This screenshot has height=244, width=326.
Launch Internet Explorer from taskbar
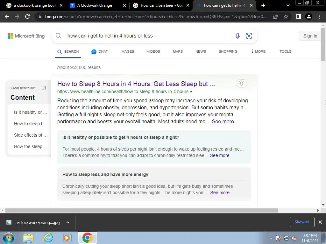point(48,238)
